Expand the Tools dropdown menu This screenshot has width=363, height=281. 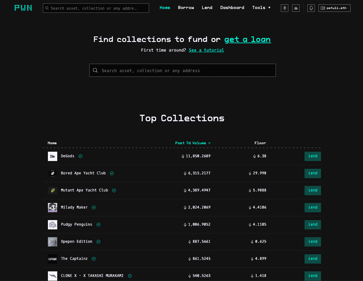tap(261, 8)
